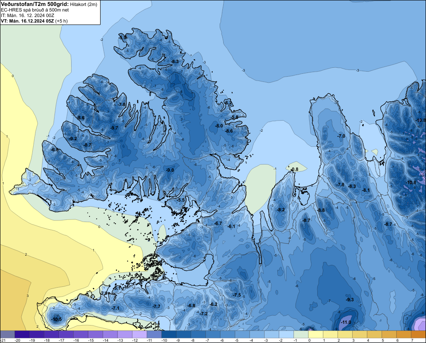Screen dimensions: 426x343
Task: Select the 'EC-HRES spá brúuð á 500m net' line
Action: tap(35, 10)
